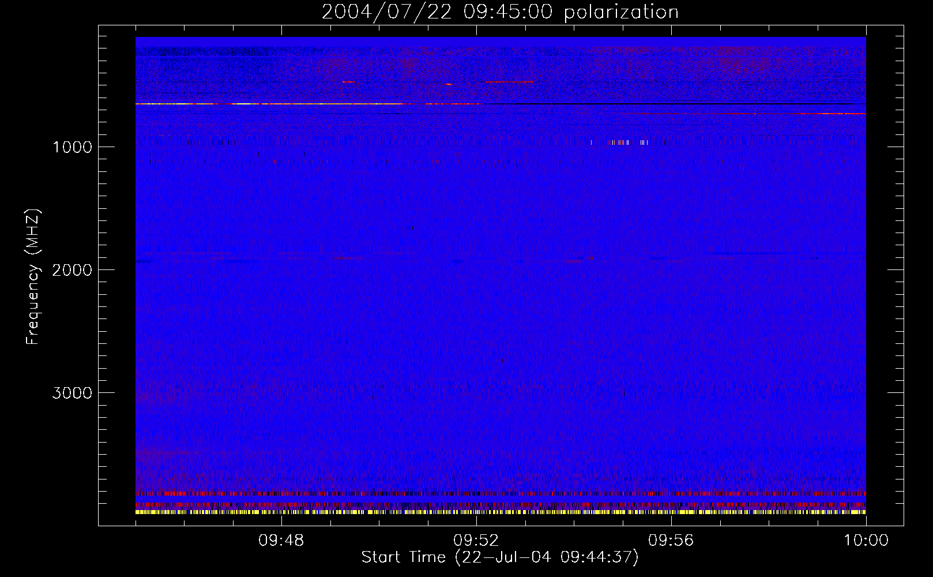The width and height of the screenshot is (933, 577).
Task: Click the 09:48 time tick label
Action: pyautogui.click(x=281, y=541)
